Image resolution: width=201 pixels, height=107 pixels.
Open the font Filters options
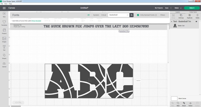click(x=163, y=15)
